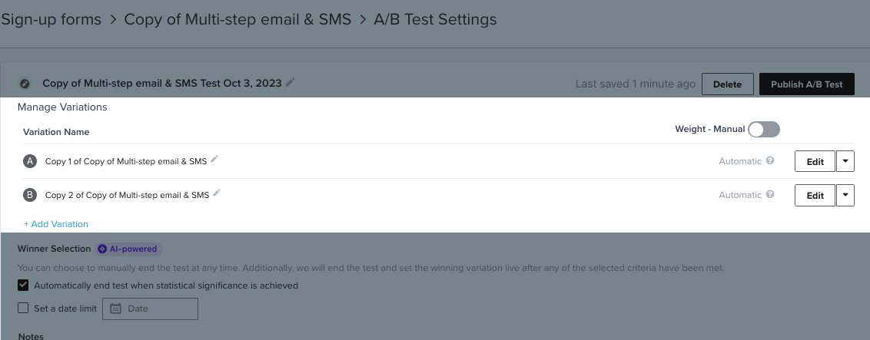
Task: Enable the Set a date limit checkbox
Action: [23, 309]
